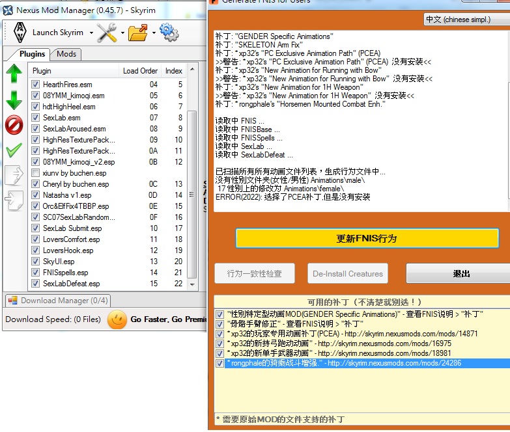
Task: Click the 更新FNIS行为 button
Action: [x=367, y=238]
